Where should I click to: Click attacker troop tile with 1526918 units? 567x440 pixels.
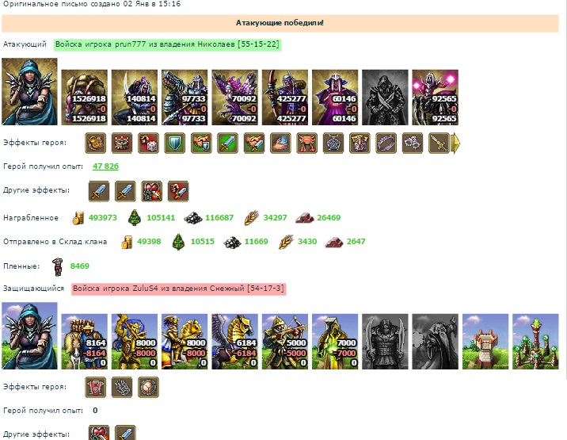click(x=85, y=98)
